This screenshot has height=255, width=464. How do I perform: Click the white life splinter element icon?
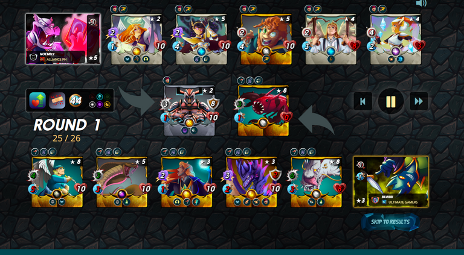pyautogui.click(x=92, y=104)
